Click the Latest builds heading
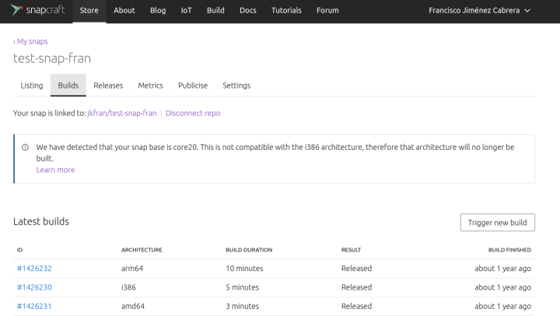 (x=41, y=221)
